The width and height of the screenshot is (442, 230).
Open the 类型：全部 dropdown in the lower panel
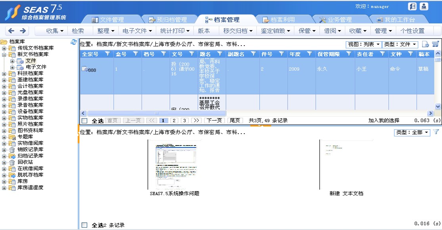click(x=412, y=132)
